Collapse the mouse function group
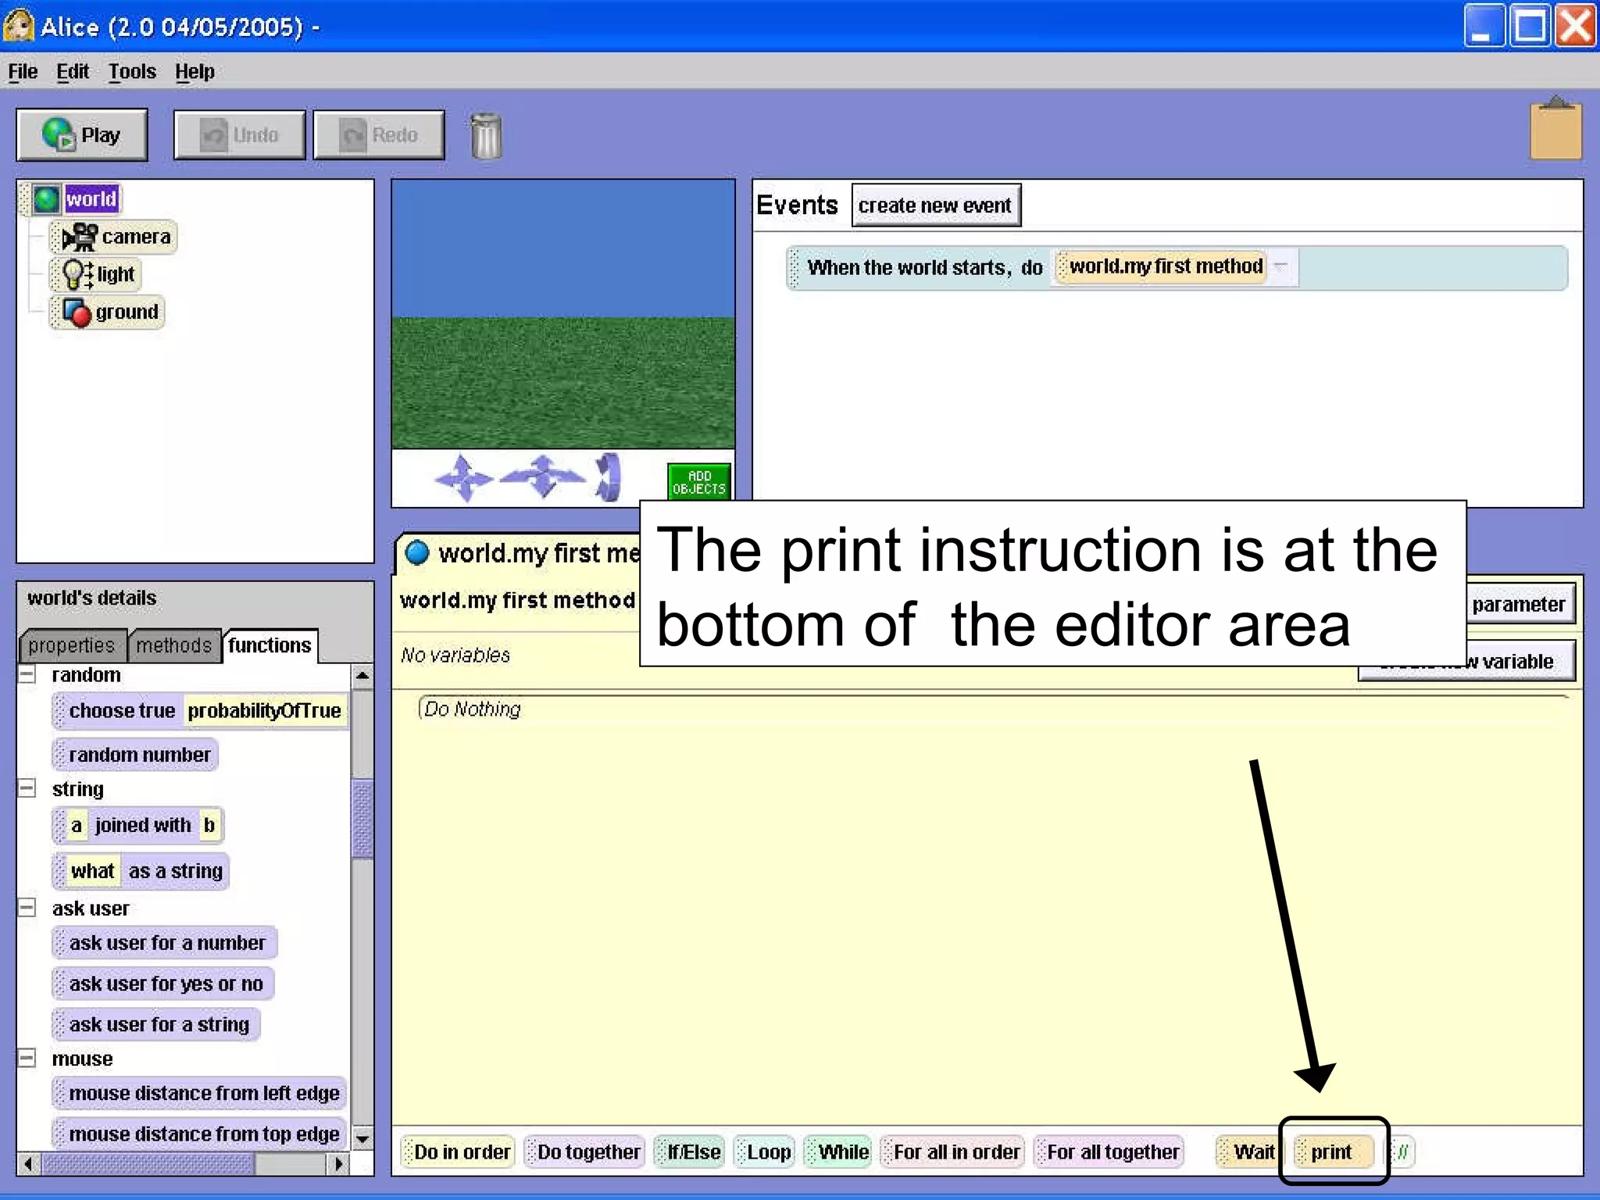Viewport: 1600px width, 1200px height. [x=27, y=1059]
